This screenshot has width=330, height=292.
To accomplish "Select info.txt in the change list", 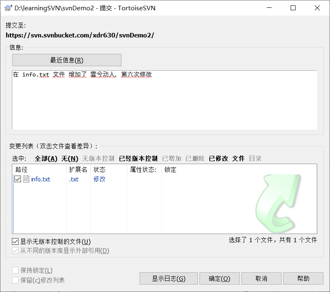I will 41,179.
